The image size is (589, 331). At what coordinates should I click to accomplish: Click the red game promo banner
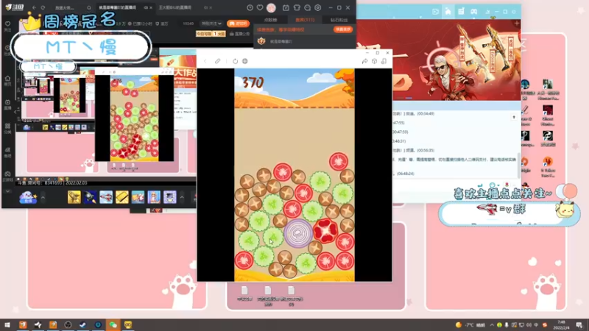438,60
